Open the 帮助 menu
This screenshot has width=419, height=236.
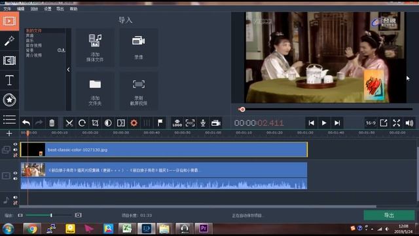click(73, 9)
